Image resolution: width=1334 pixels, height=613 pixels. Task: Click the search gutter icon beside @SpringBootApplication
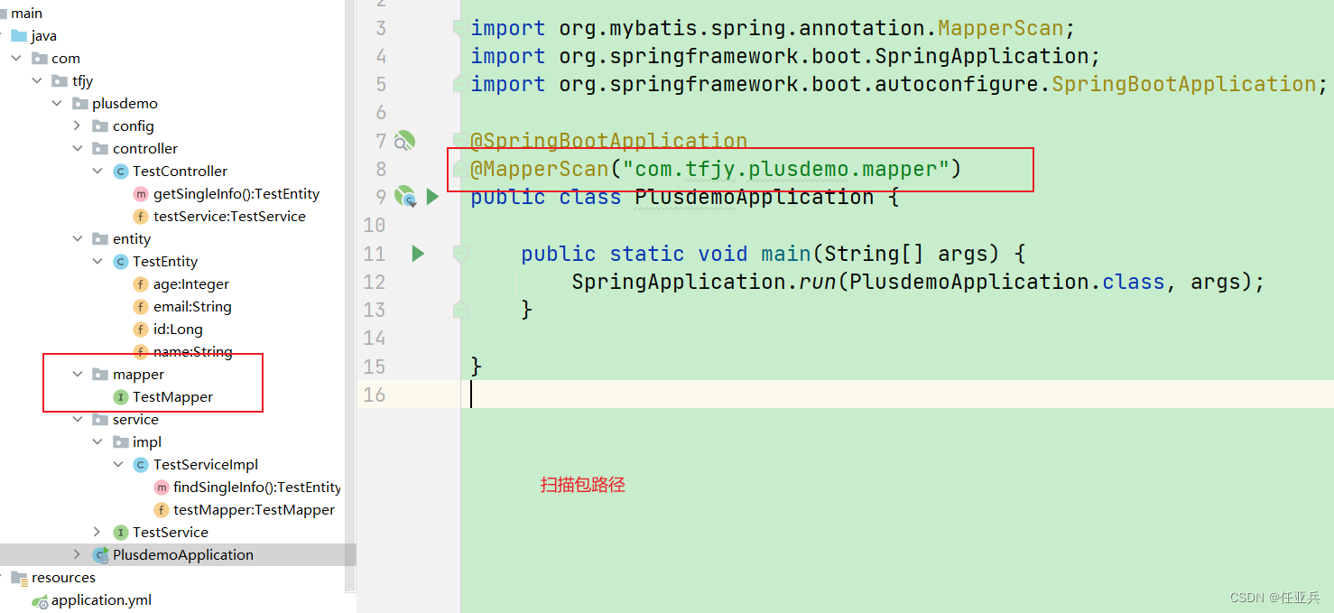[x=404, y=141]
